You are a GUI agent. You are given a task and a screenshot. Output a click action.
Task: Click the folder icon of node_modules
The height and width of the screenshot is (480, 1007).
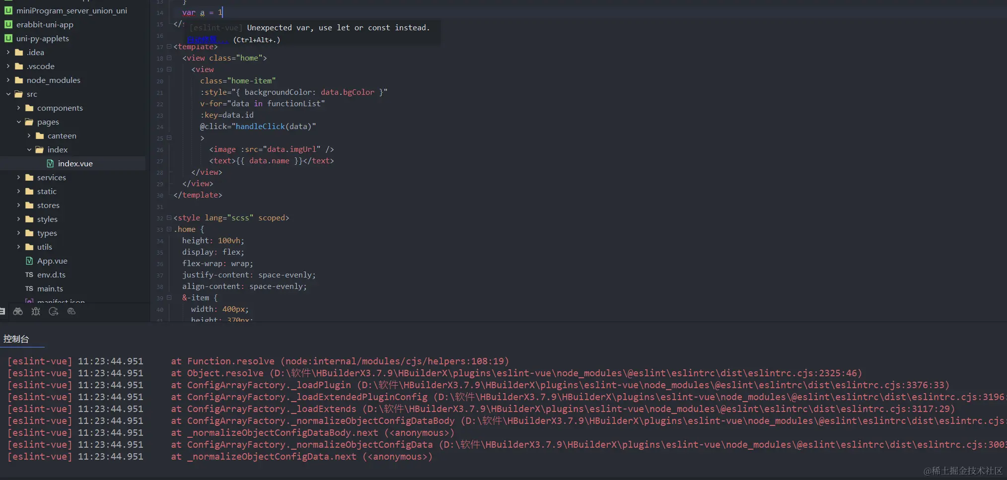point(19,80)
